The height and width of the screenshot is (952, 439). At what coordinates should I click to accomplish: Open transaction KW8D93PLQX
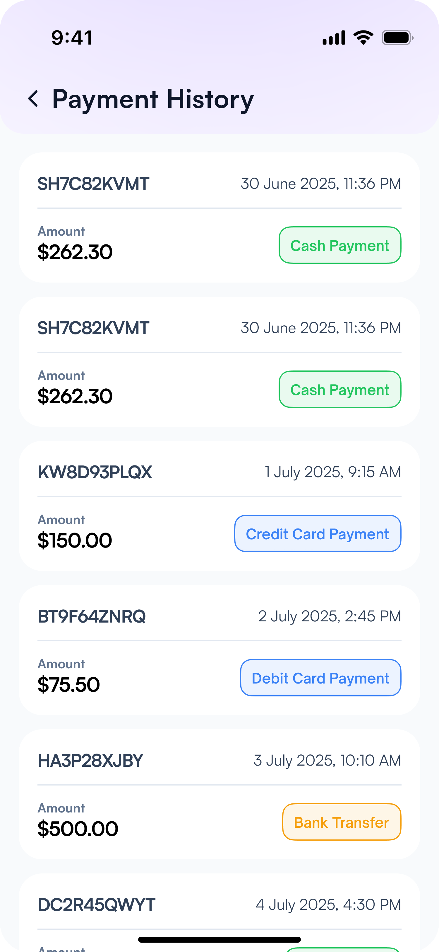[95, 472]
